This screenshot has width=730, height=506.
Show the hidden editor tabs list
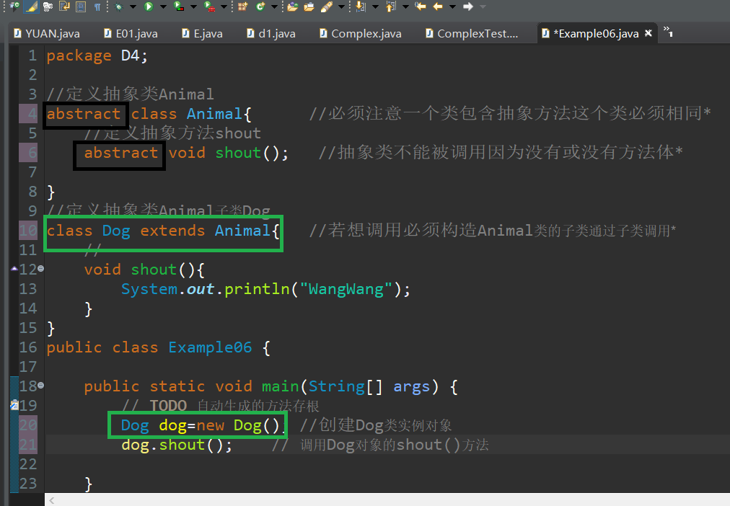pos(668,32)
